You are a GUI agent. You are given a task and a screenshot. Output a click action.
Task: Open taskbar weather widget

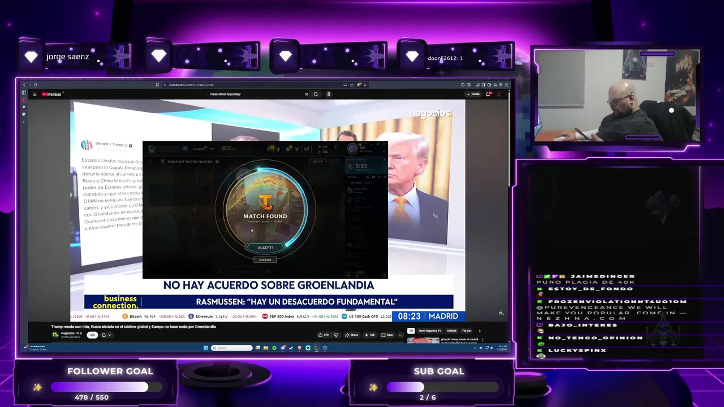(35, 348)
